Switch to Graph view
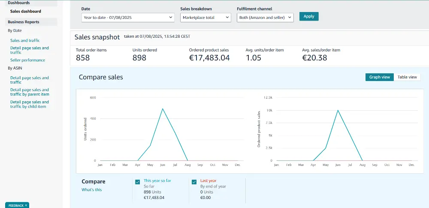This screenshot has height=208, width=429. (380, 77)
